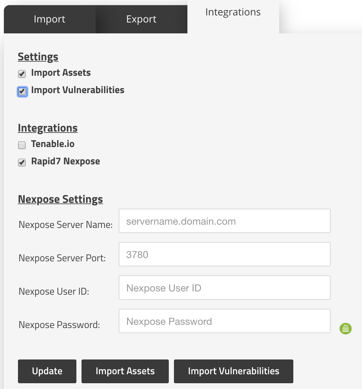Click the Update button
This screenshot has height=389, width=362.
[47, 371]
